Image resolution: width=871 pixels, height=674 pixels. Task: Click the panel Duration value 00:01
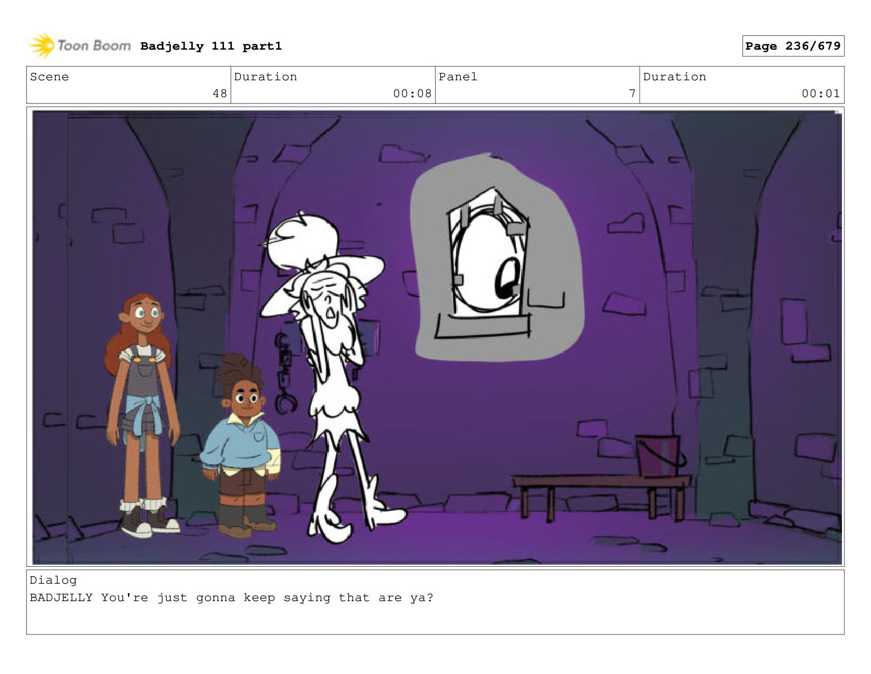pyautogui.click(x=821, y=93)
